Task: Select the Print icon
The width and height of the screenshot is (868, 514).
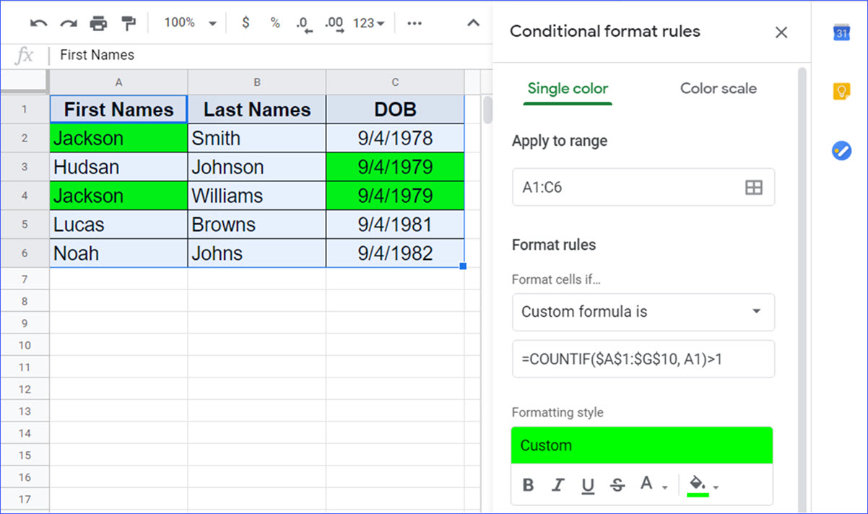Action: point(99,22)
